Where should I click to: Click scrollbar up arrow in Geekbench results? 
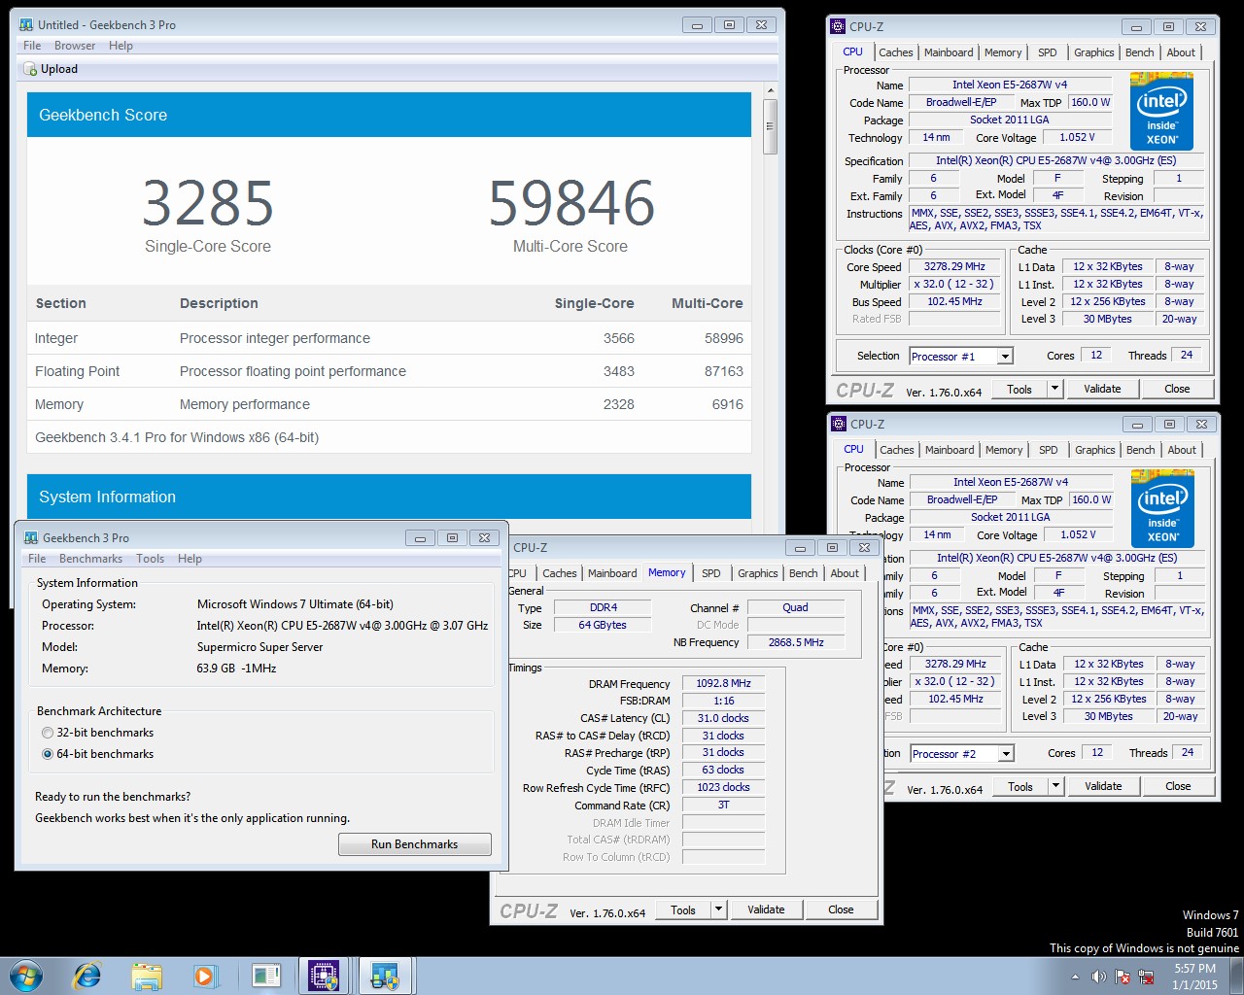770,91
